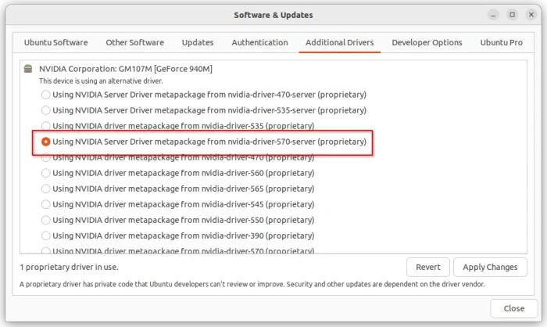Switch to the Ubuntu Pro tab

[x=502, y=42]
